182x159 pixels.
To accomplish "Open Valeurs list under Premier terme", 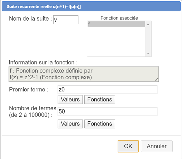I will click(70, 100).
